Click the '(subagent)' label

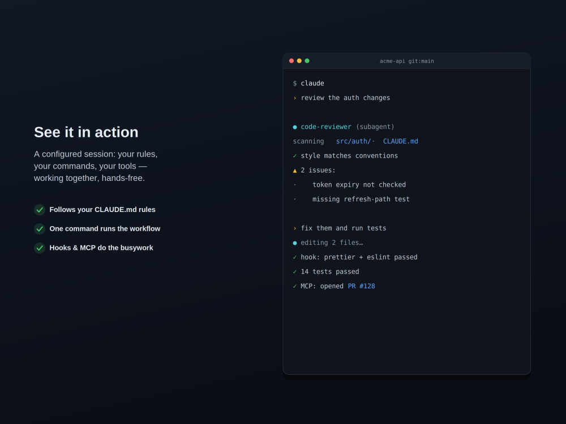point(375,127)
